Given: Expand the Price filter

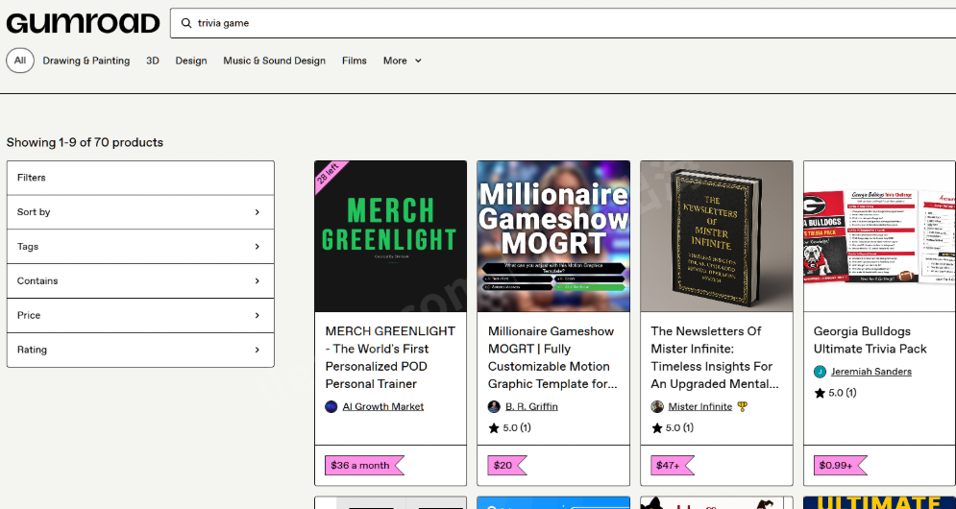Looking at the screenshot, I should pyautogui.click(x=140, y=315).
